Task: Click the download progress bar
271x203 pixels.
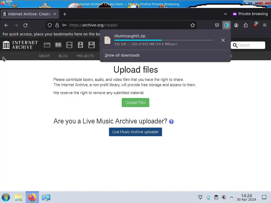Action: [164, 40]
